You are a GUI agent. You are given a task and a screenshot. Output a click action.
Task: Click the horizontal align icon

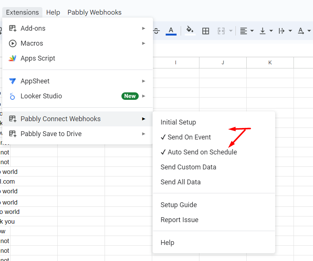[x=244, y=31]
